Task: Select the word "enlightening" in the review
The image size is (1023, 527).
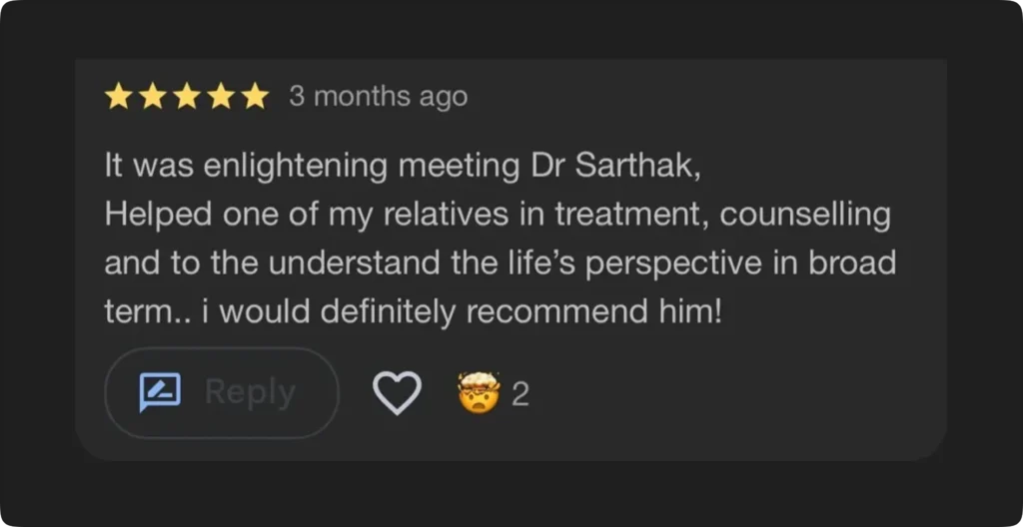Action: pos(296,167)
